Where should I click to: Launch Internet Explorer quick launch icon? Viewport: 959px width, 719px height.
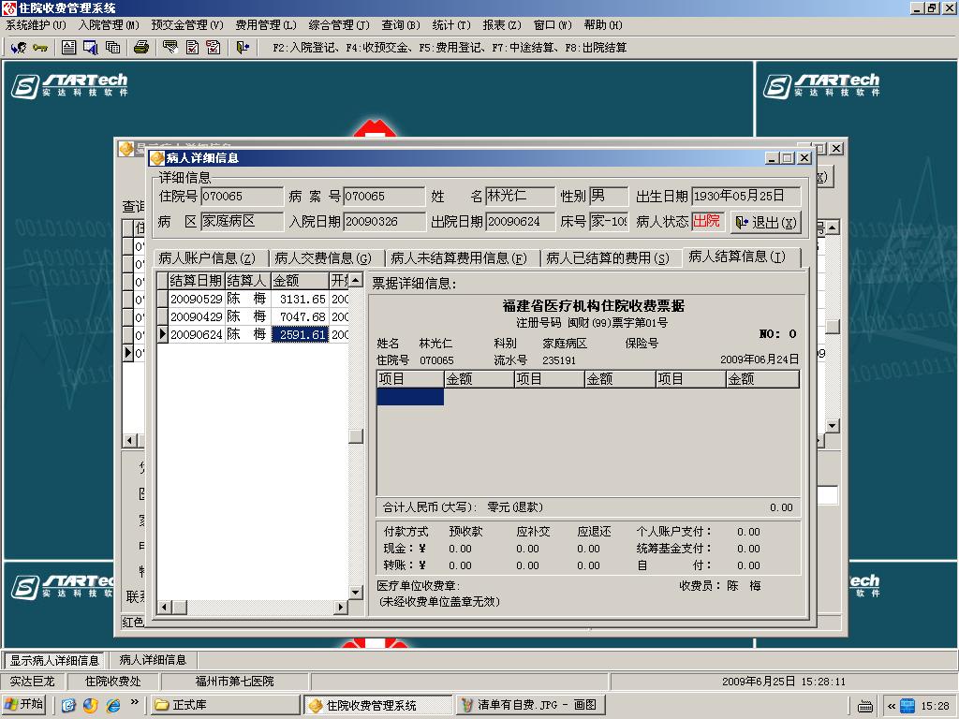(113, 705)
